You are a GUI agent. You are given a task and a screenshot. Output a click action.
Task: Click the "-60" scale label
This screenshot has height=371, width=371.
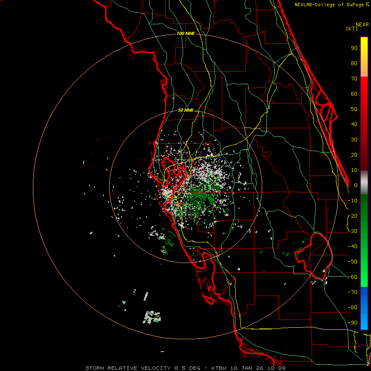[352, 277]
